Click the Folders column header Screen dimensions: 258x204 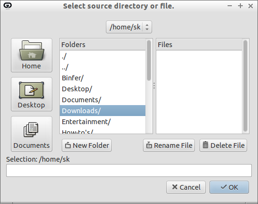click(103, 45)
